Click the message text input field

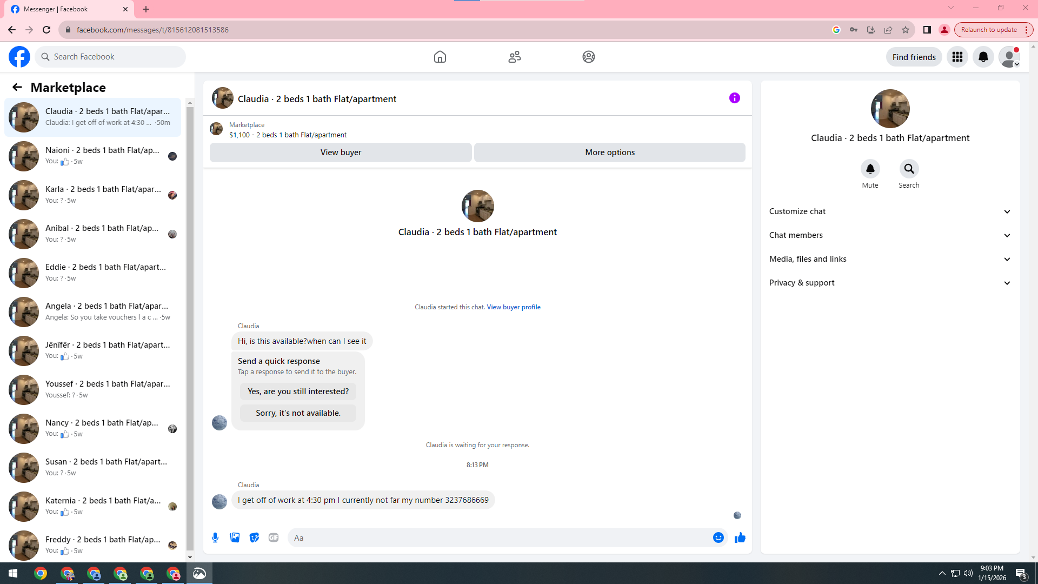tap(497, 537)
